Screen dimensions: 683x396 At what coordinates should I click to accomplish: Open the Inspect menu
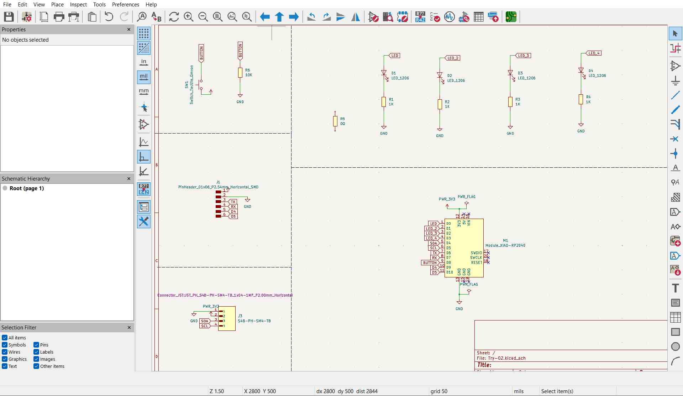point(78,4)
